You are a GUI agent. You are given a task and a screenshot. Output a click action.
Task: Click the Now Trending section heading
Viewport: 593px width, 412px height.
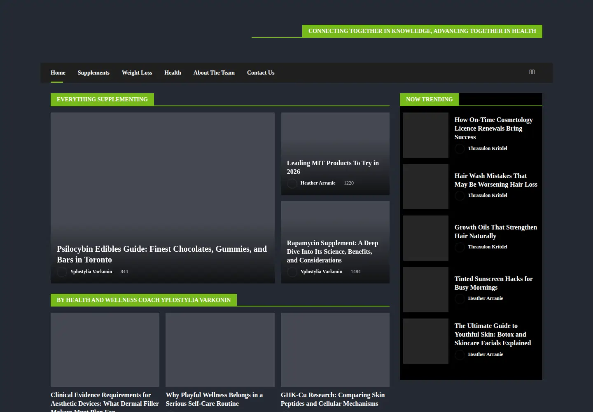tap(429, 99)
